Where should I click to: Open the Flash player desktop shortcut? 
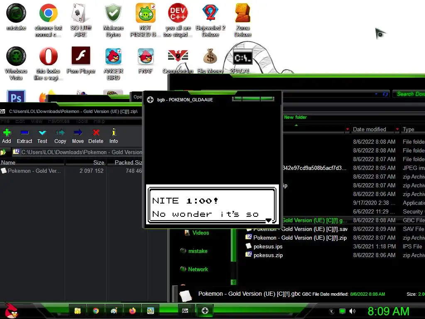click(x=81, y=60)
